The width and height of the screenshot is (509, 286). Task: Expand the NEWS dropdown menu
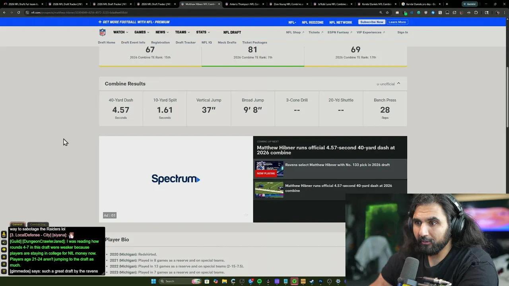(x=162, y=32)
